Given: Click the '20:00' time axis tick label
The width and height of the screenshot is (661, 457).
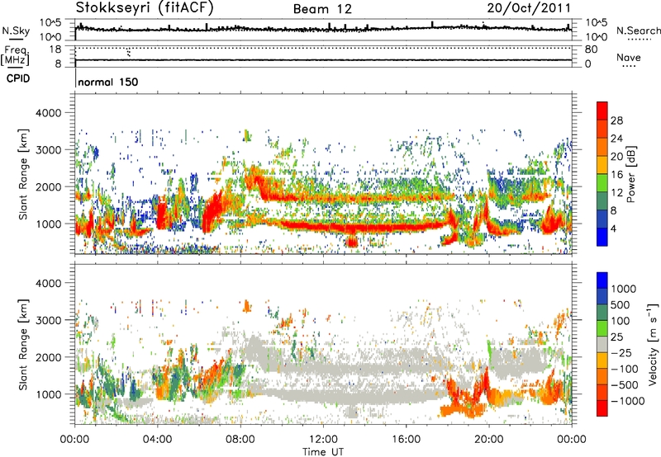Looking at the screenshot, I should pos(488,440).
